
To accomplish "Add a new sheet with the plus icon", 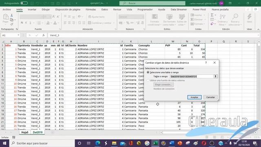I will [52, 132].
